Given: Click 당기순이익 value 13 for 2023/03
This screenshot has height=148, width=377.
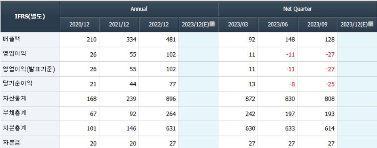Looking at the screenshot, I should tap(252, 84).
